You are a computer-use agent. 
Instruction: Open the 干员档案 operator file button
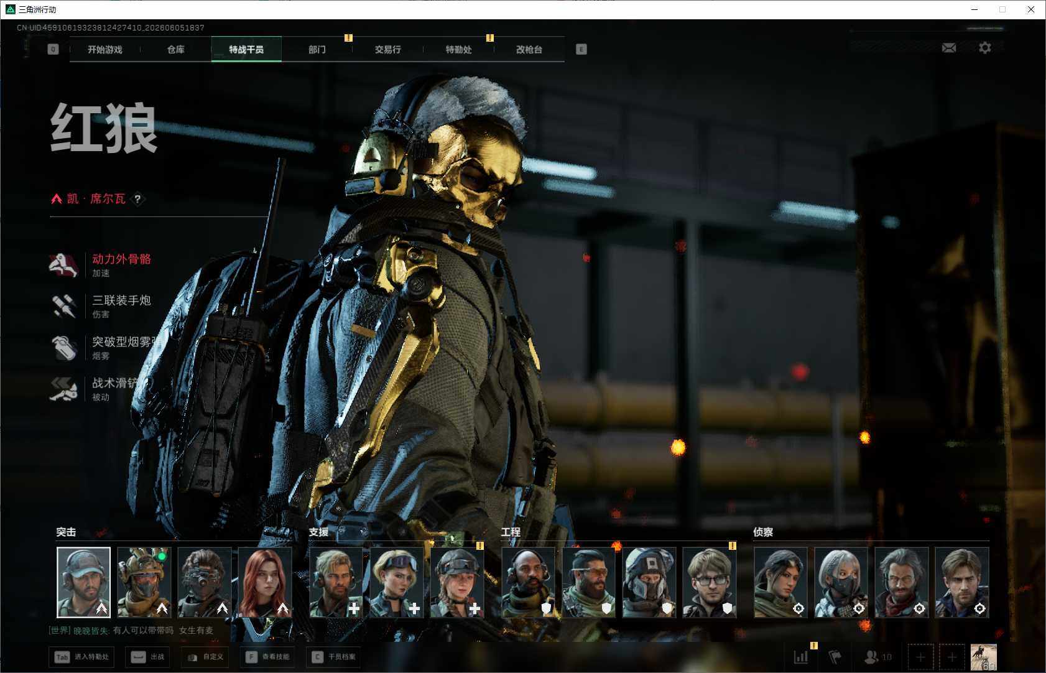(333, 657)
